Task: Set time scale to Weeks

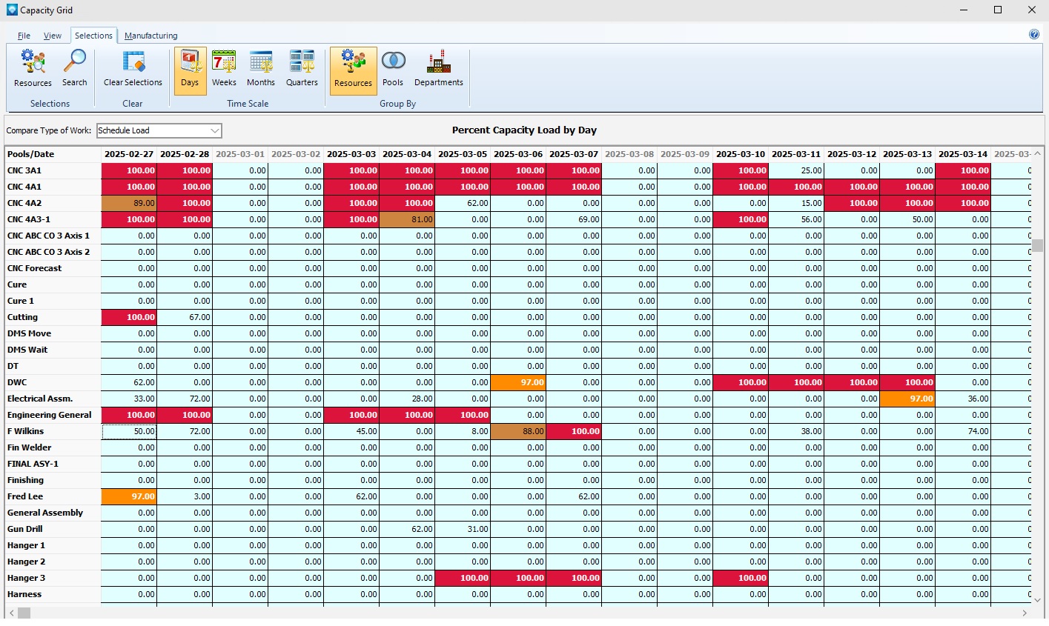Action: 224,69
